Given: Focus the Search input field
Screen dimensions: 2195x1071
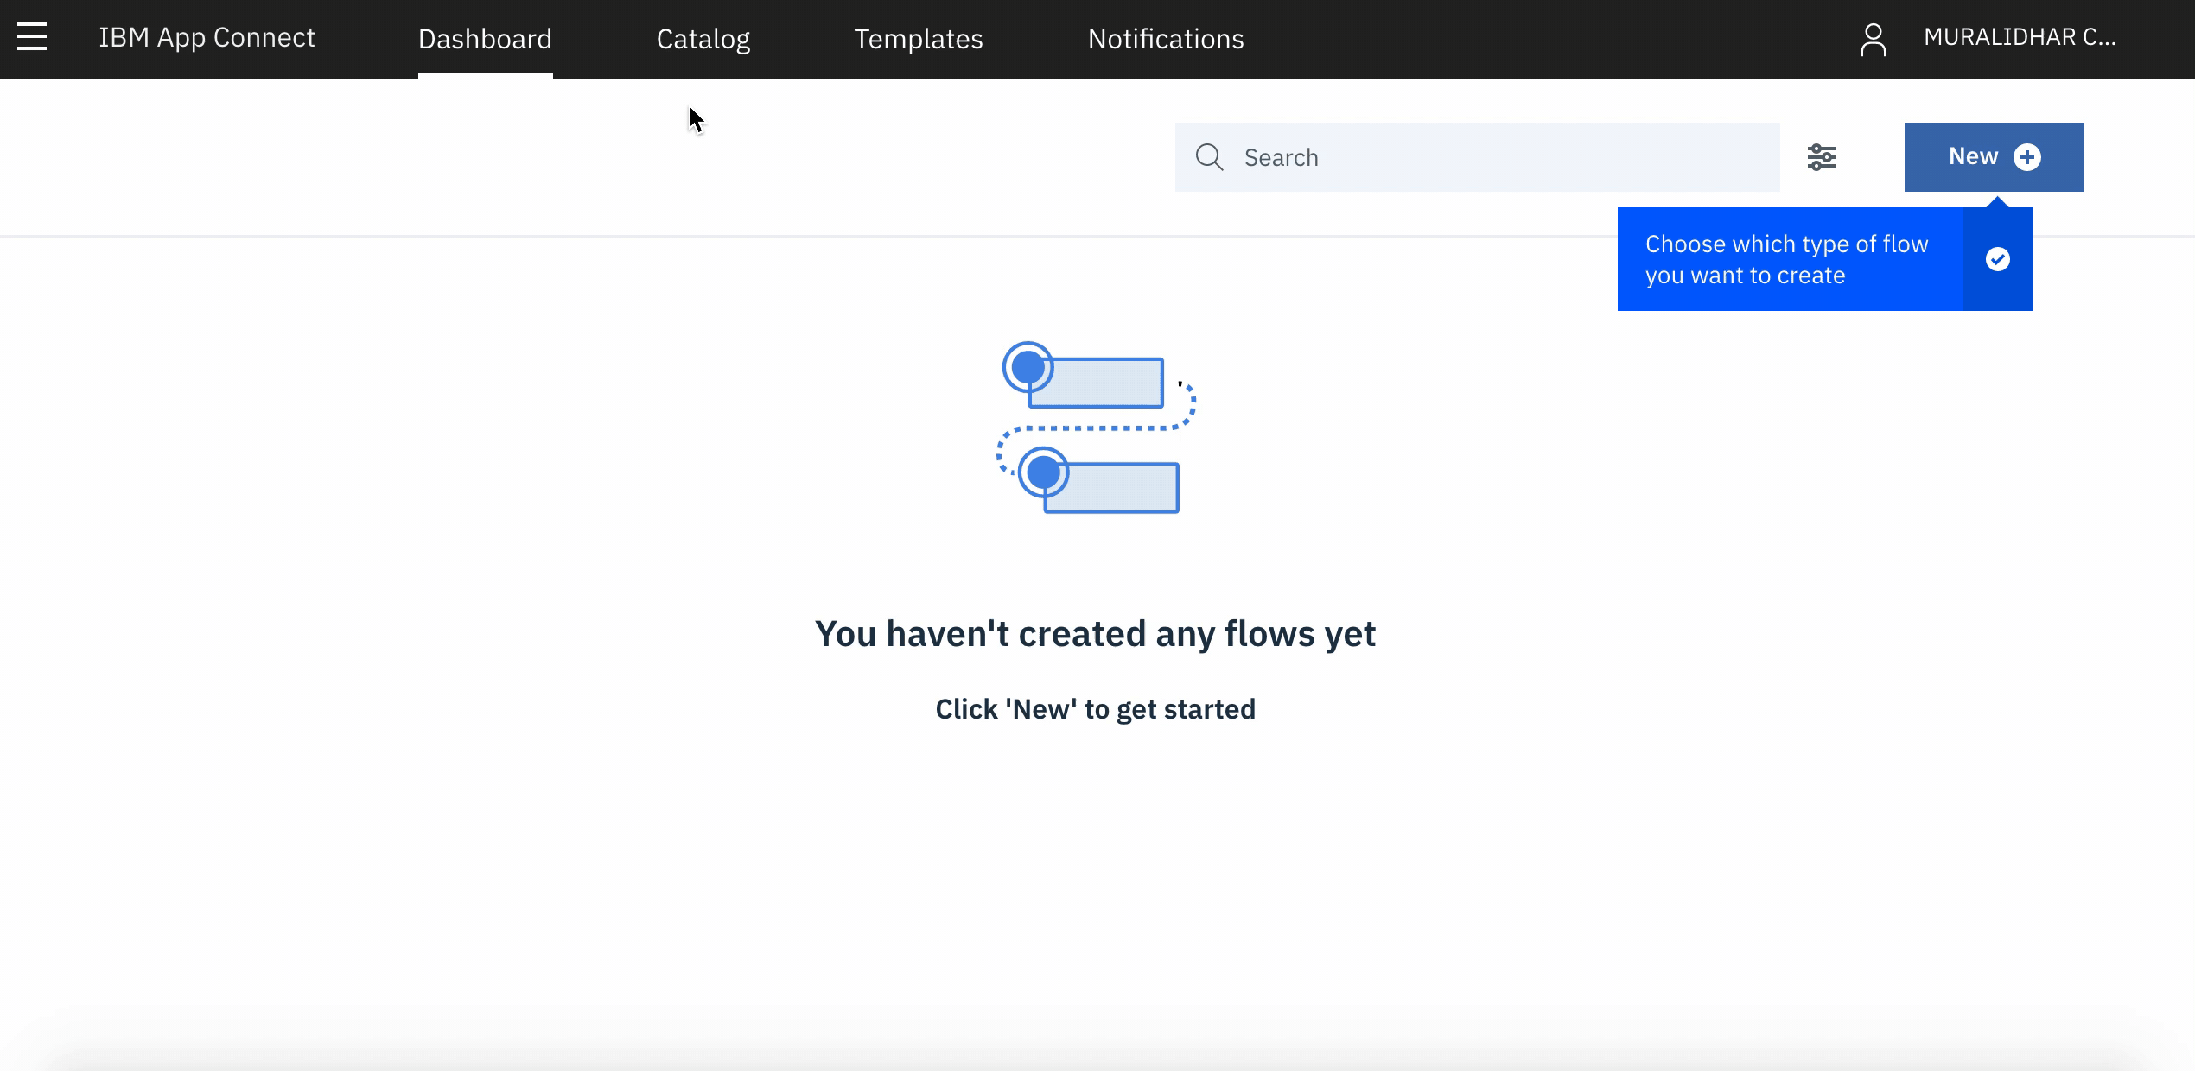Looking at the screenshot, I should pos(1504,157).
